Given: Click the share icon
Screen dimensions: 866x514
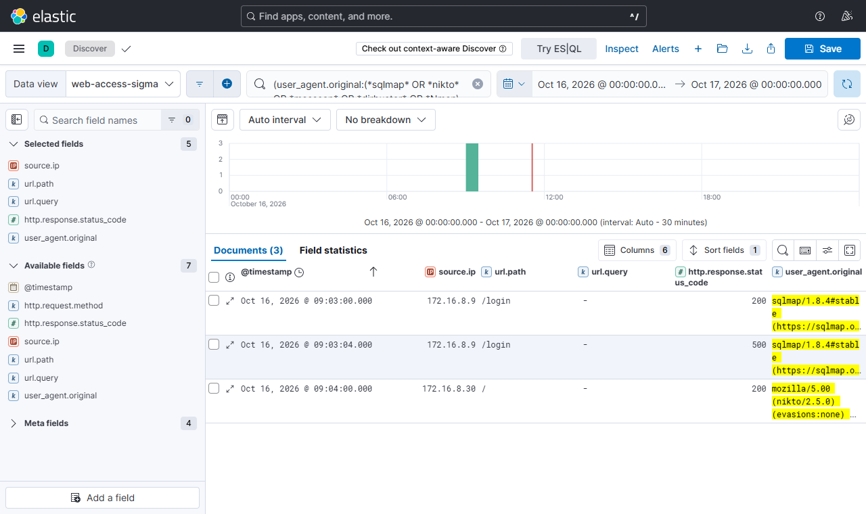Looking at the screenshot, I should pos(771,49).
